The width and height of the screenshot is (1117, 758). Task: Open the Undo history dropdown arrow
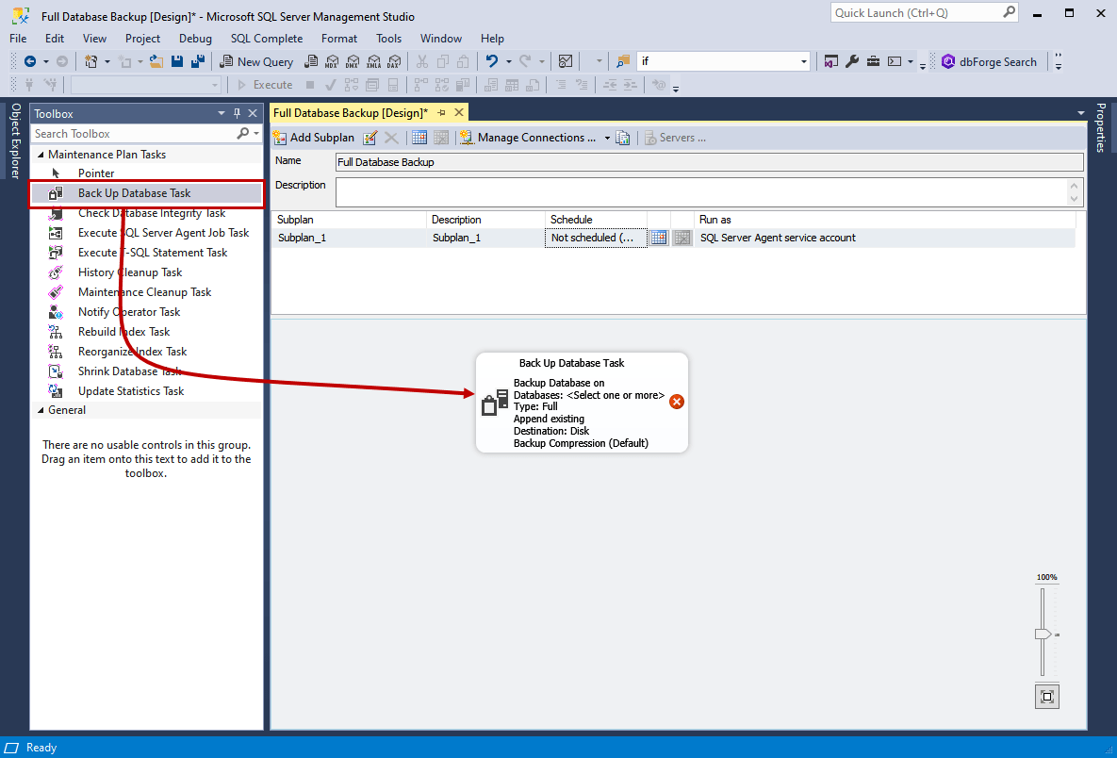[508, 60]
